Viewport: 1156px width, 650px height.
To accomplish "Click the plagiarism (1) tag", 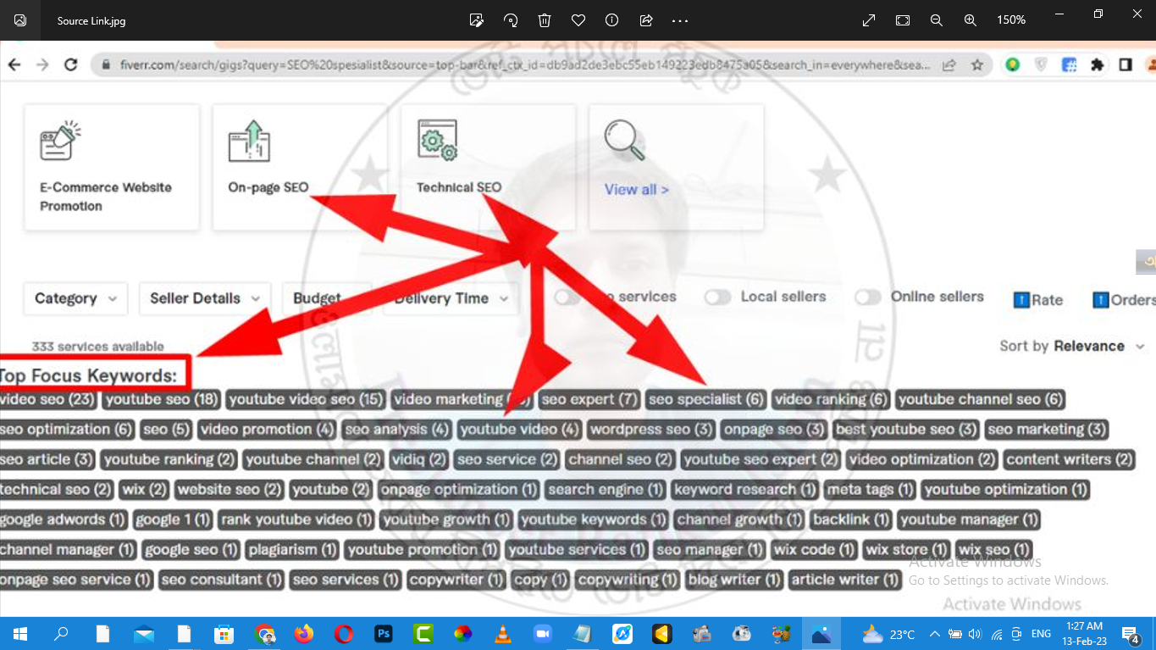I will point(292,550).
